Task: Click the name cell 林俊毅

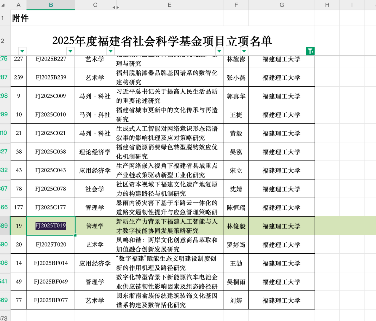Action: (x=236, y=226)
